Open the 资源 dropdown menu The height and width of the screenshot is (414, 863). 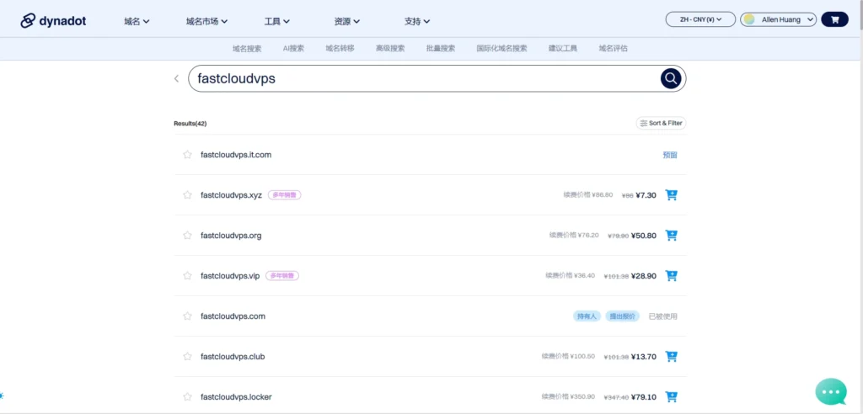346,21
